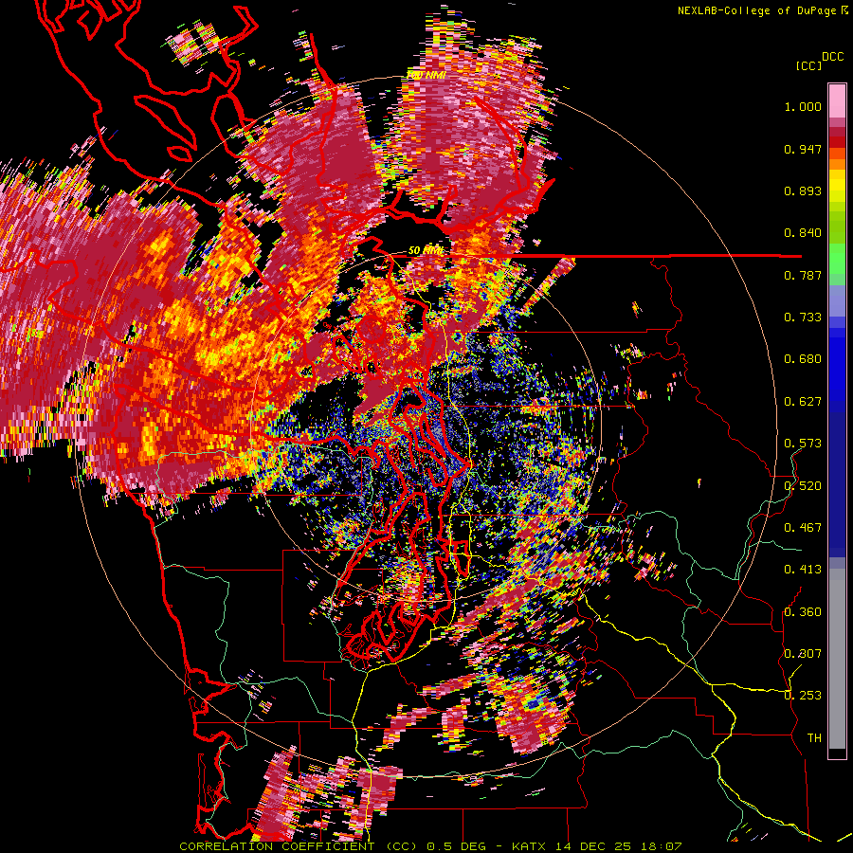Click the [CC] label above the color scale
Viewport: 853px width, 853px height.
click(x=808, y=65)
